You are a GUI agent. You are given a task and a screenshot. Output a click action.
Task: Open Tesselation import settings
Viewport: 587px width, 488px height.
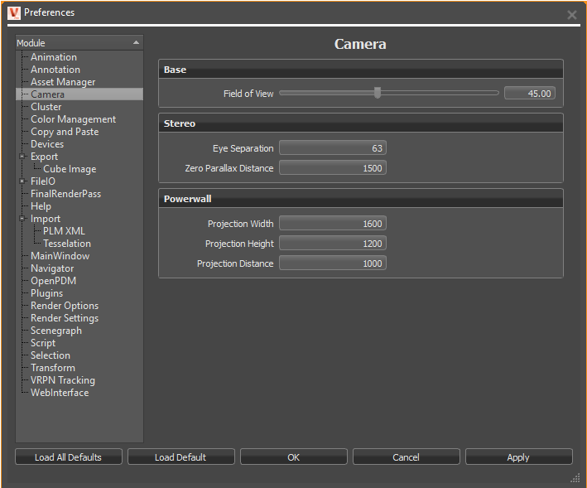tap(67, 244)
